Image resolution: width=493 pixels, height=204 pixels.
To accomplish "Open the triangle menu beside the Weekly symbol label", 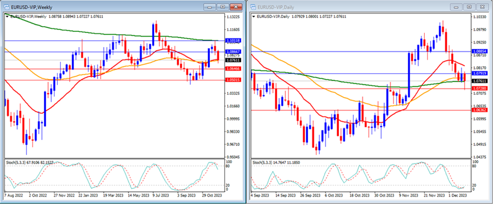I will [7, 16].
